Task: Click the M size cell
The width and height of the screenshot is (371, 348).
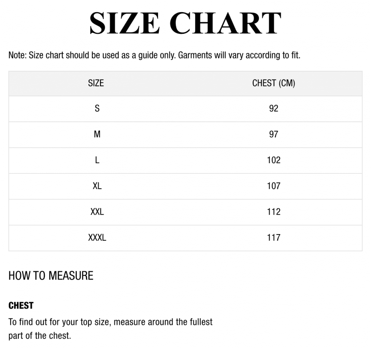Action: point(97,134)
